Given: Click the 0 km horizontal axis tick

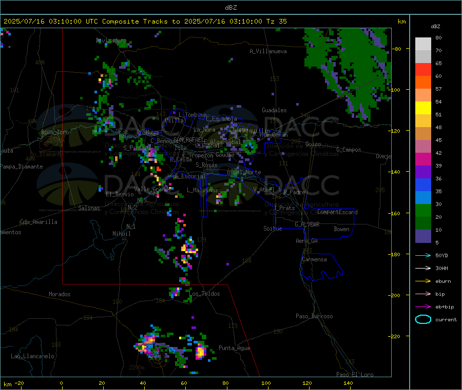Looking at the screenshot, I should tap(61, 383).
